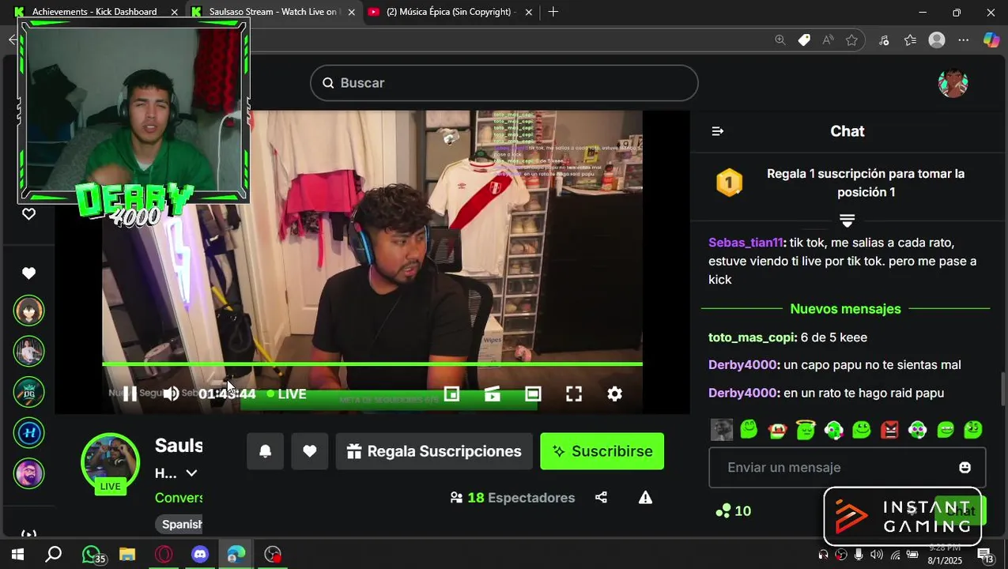Open Discord from the taskbar

pyautogui.click(x=200, y=554)
